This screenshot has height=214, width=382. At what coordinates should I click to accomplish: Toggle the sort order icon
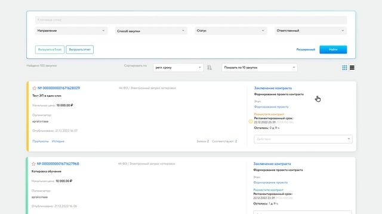tap(210, 67)
